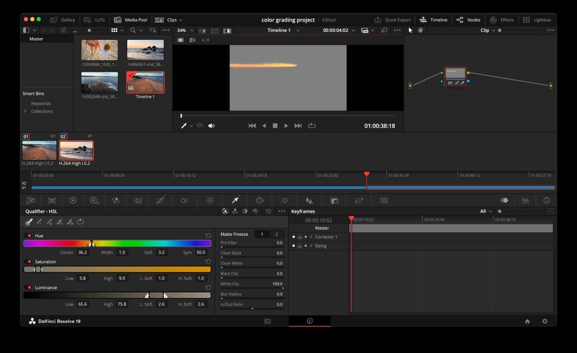Open the Curves palette
577x353 pixels.
click(x=160, y=200)
